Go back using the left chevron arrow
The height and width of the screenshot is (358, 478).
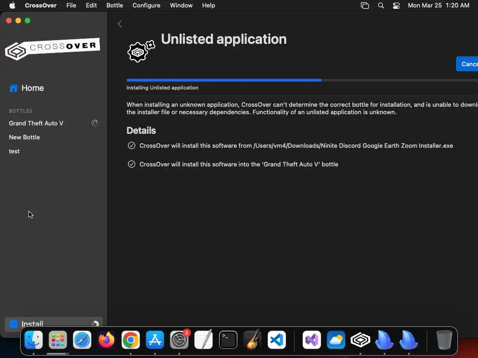(120, 24)
